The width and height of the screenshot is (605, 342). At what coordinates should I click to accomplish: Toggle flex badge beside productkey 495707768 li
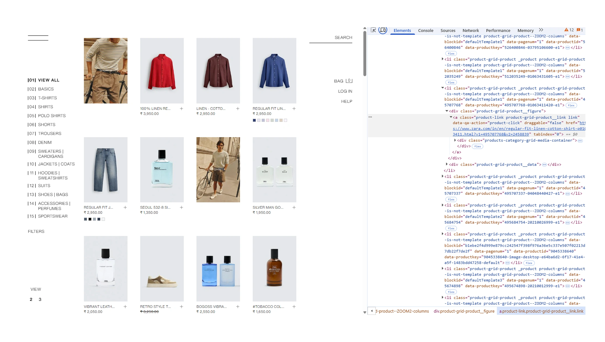[x=571, y=105]
